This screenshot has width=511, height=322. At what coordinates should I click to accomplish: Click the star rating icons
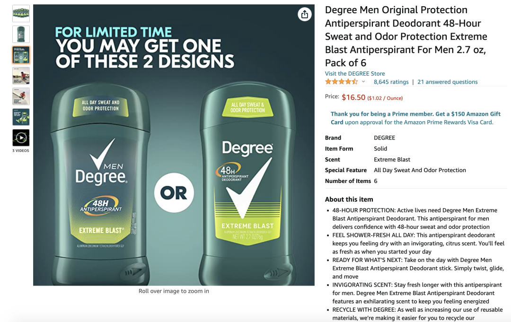tap(341, 82)
